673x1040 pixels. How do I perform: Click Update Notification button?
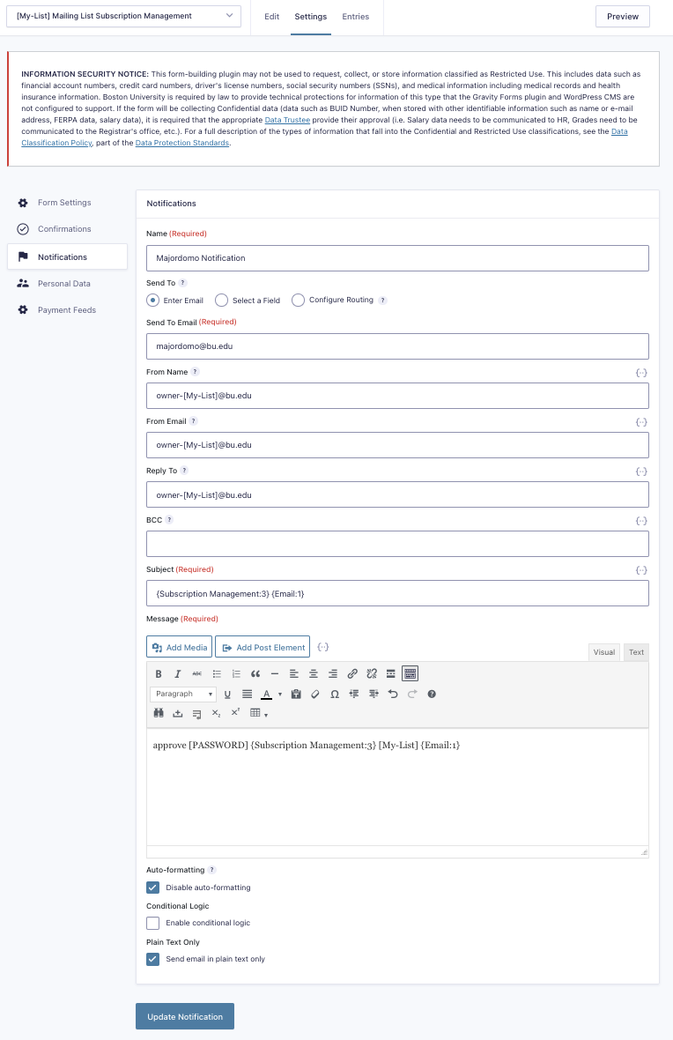pyautogui.click(x=185, y=1017)
